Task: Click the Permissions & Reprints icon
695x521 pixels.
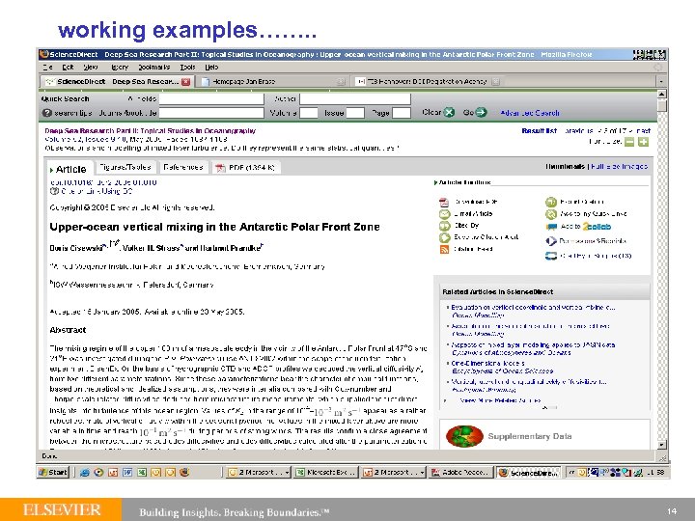Action: (551, 241)
